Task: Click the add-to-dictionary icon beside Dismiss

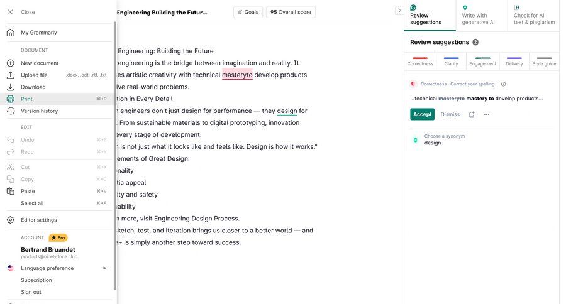Action: point(472,114)
